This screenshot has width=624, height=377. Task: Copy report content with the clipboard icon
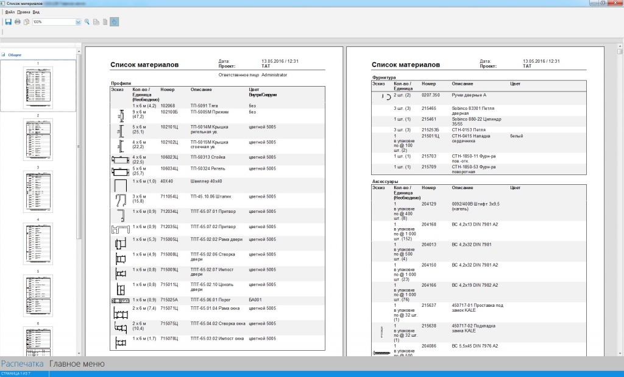tap(26, 22)
